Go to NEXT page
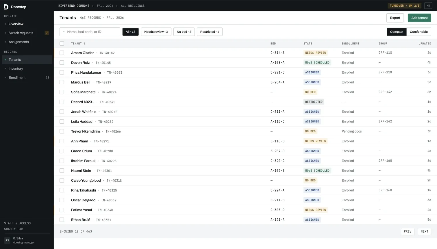 click(x=424, y=231)
